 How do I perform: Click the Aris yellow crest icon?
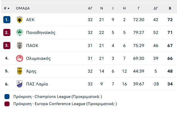20,71
